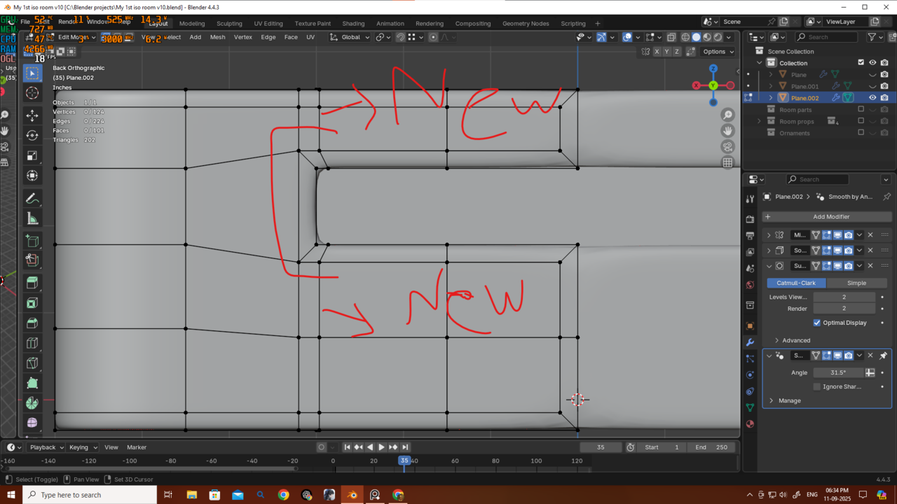This screenshot has height=504, width=897.
Task: Activate the 3D Cursor tool
Action: click(32, 93)
